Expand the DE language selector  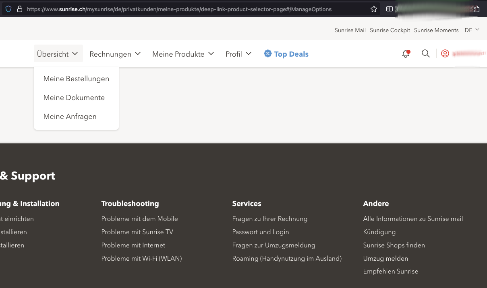click(471, 30)
